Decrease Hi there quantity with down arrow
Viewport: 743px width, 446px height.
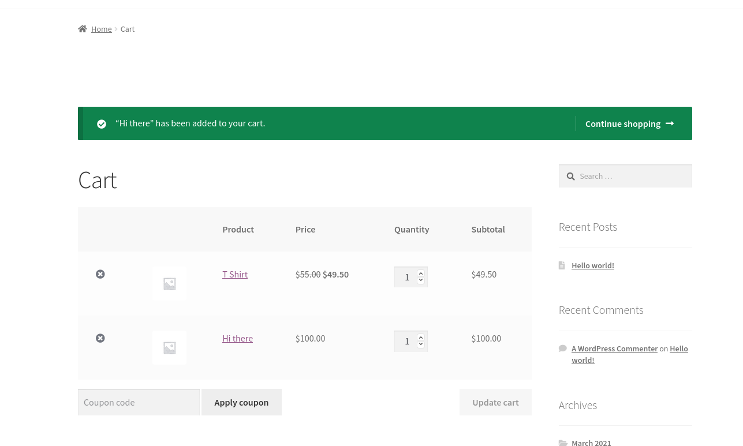point(421,344)
